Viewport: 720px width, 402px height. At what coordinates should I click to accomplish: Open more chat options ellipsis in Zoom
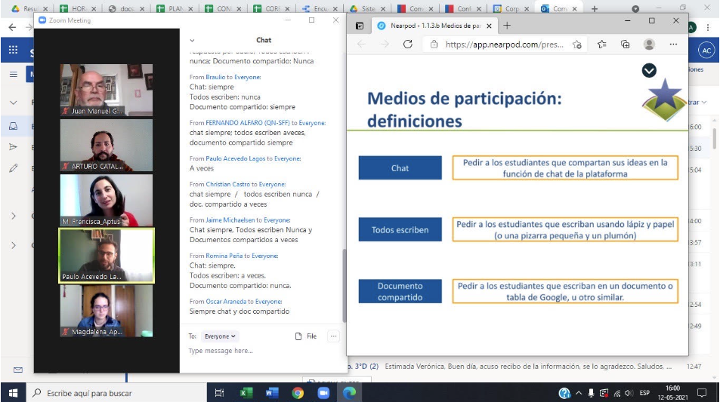click(333, 336)
